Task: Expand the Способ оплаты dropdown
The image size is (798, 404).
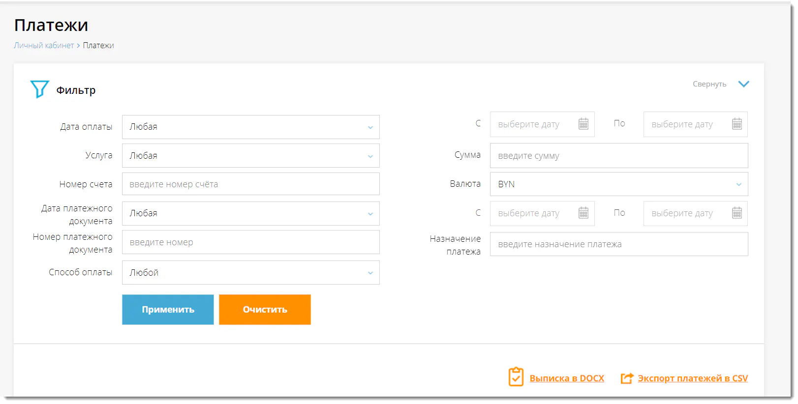Action: (250, 273)
